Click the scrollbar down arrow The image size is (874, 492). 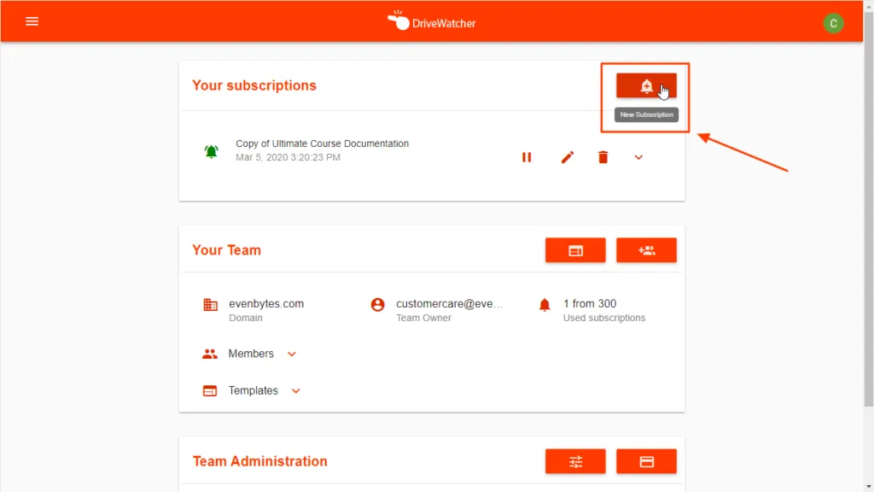pos(868,487)
